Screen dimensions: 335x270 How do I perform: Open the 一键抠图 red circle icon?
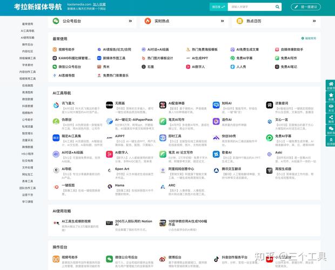56,187
